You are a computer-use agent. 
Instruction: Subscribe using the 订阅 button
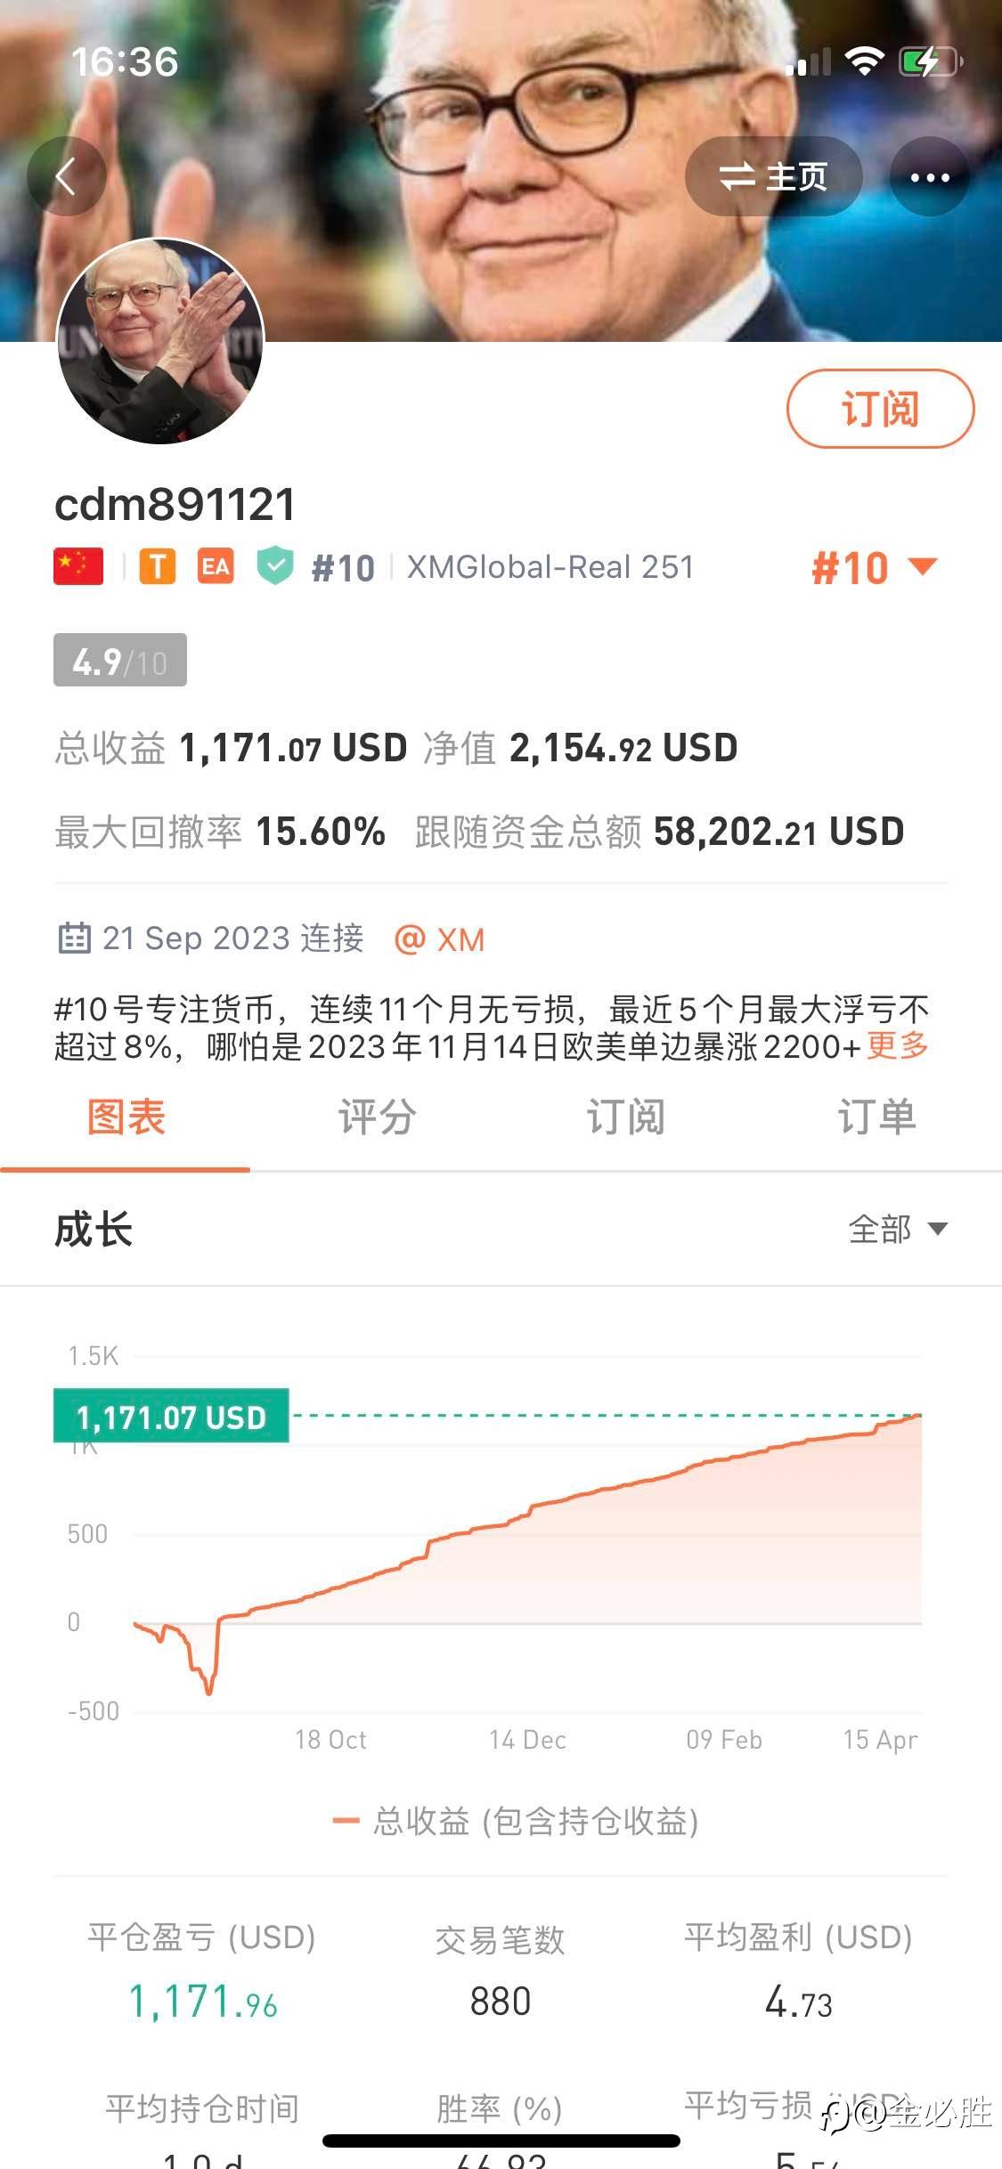(x=879, y=409)
